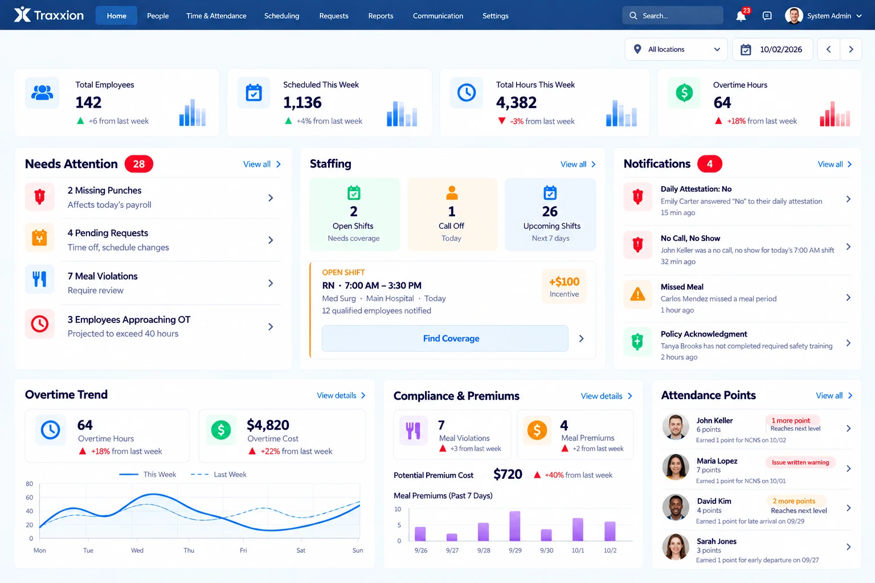Image resolution: width=875 pixels, height=583 pixels.
Task: Open the People menu
Action: point(158,16)
